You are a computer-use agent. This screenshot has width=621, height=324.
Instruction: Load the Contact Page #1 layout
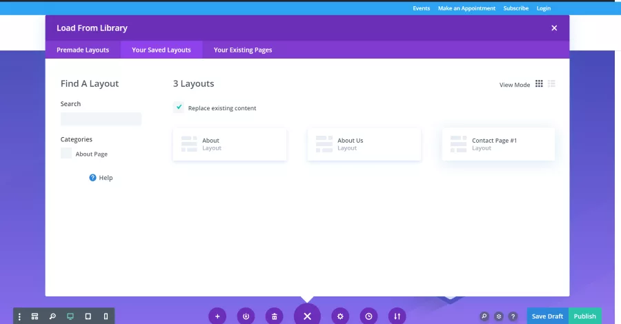click(x=498, y=144)
